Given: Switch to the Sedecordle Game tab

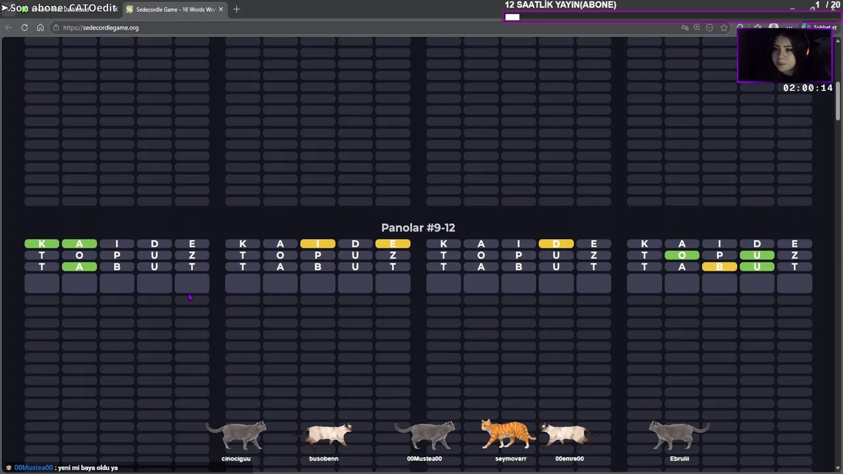Looking at the screenshot, I should click(x=175, y=9).
